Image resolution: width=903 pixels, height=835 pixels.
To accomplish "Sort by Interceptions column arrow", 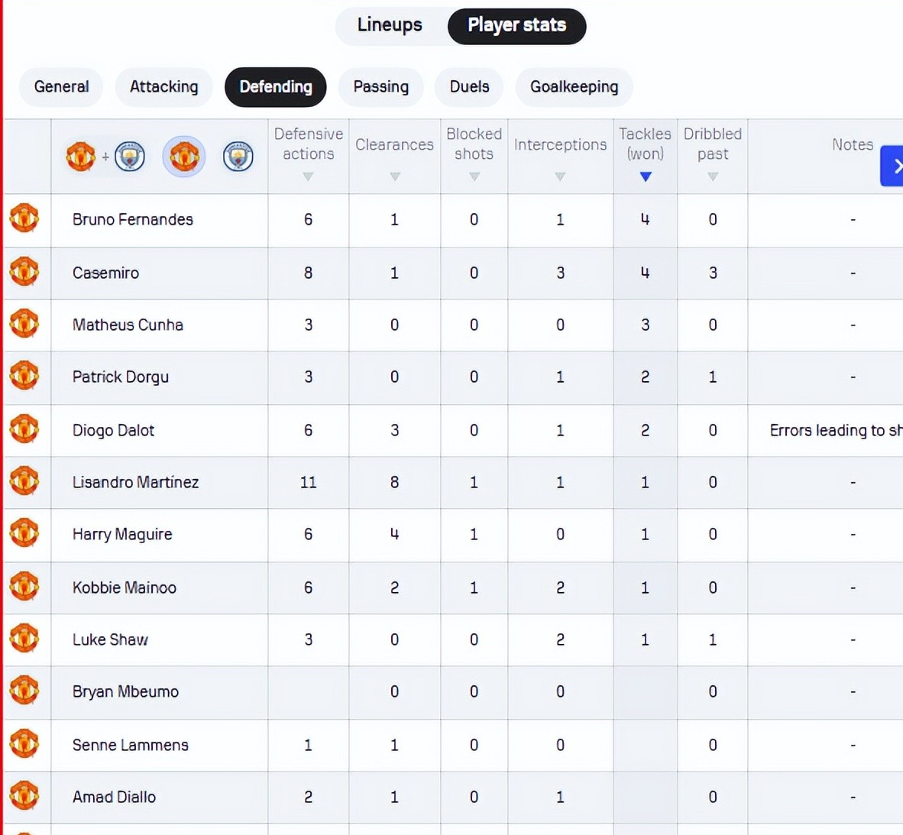I will tap(560, 176).
